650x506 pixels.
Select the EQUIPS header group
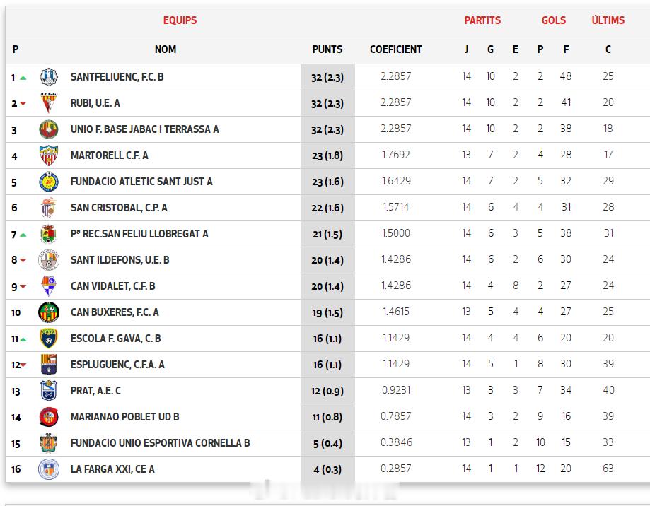(x=180, y=20)
